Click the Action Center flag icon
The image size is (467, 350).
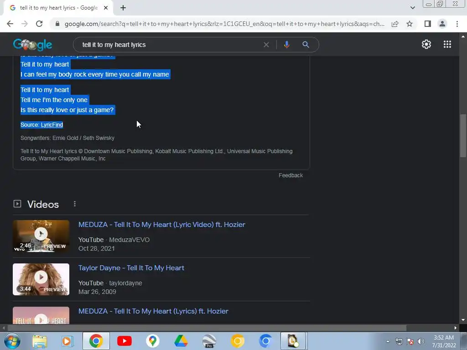pos(410,342)
